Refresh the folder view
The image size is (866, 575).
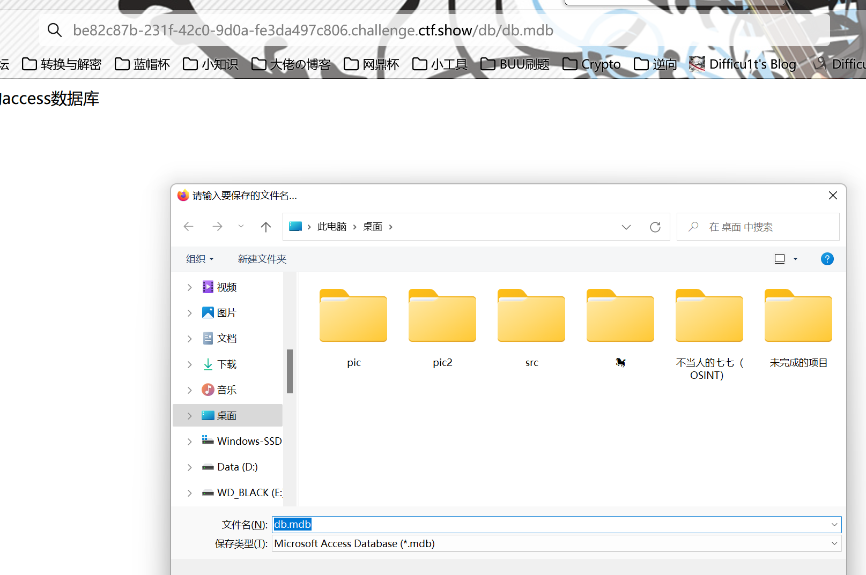tap(655, 227)
